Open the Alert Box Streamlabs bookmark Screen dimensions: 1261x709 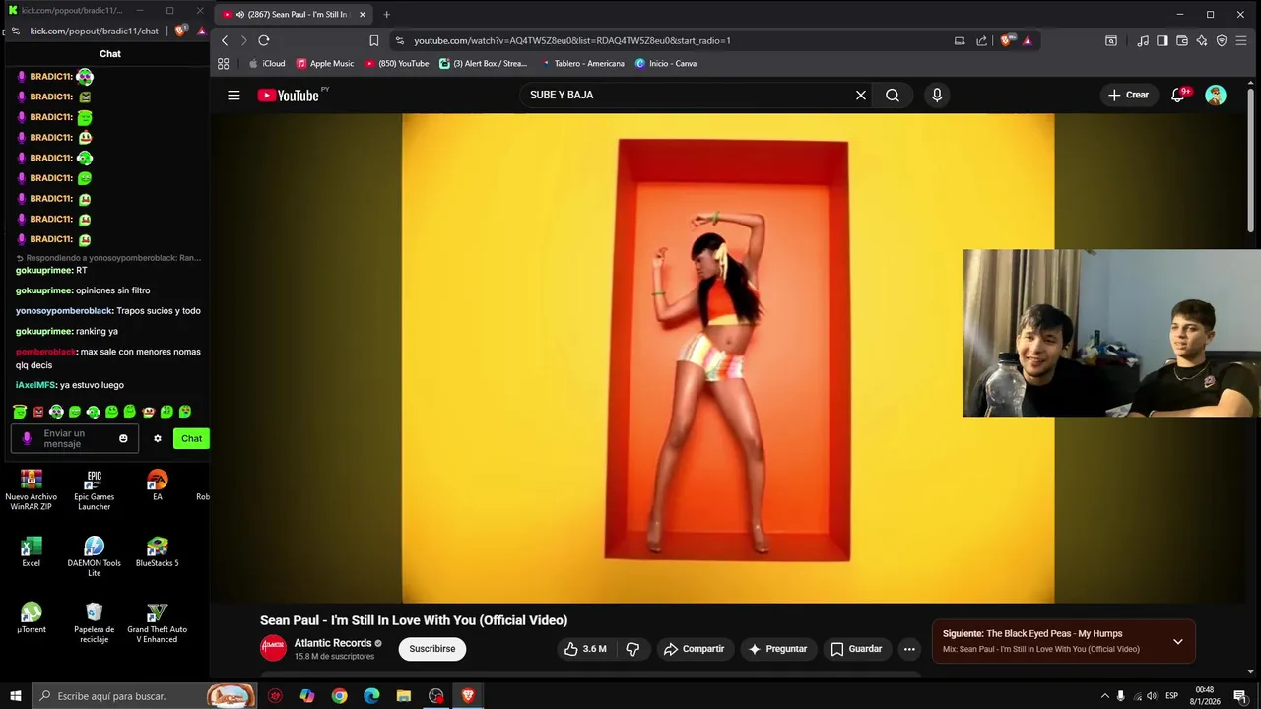(x=484, y=64)
